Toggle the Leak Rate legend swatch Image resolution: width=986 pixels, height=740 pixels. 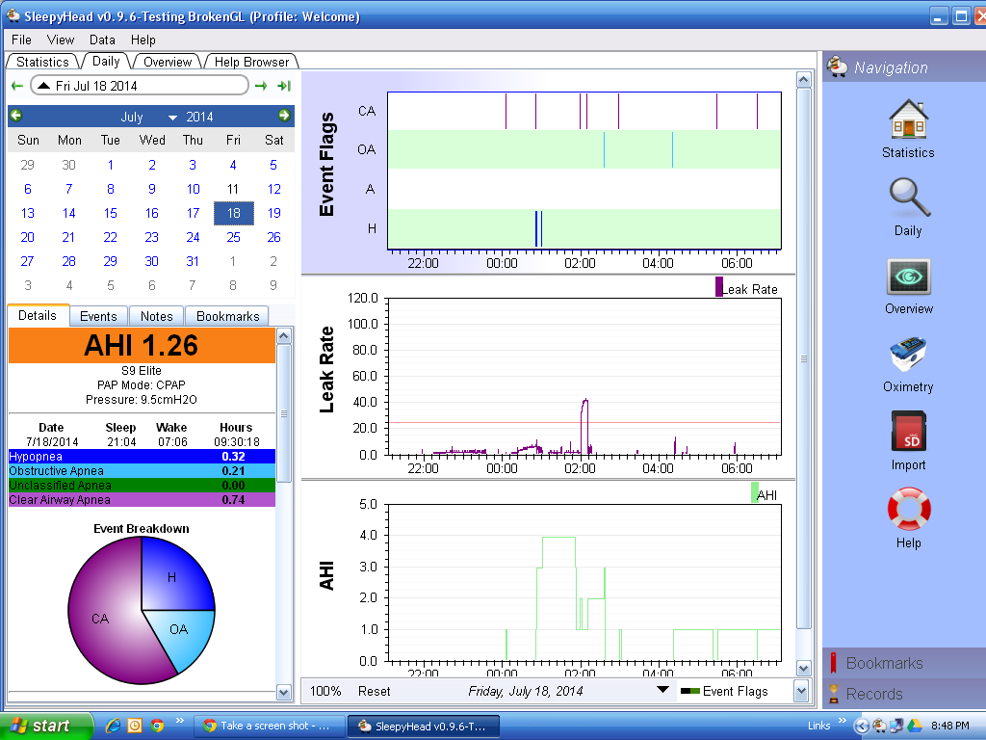click(718, 287)
